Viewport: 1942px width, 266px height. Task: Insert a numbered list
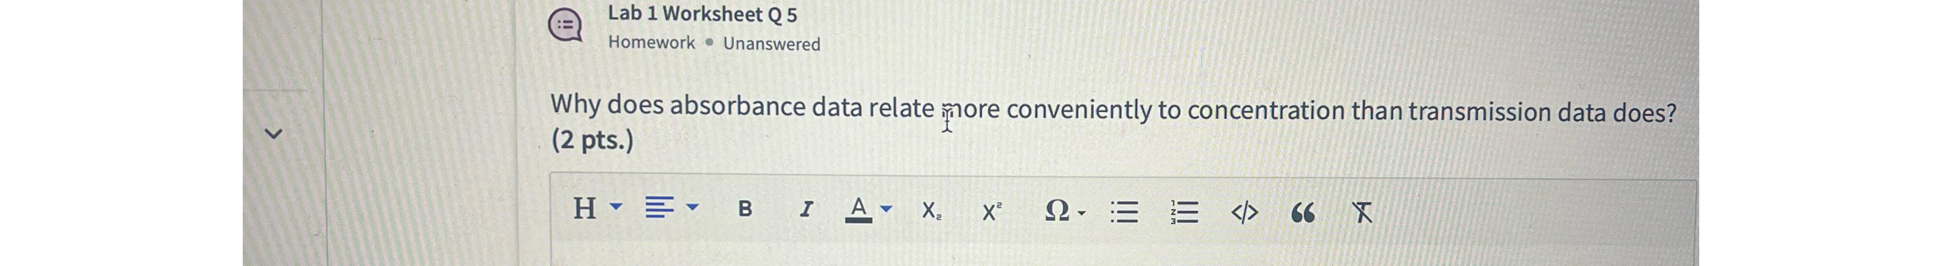(x=1184, y=213)
